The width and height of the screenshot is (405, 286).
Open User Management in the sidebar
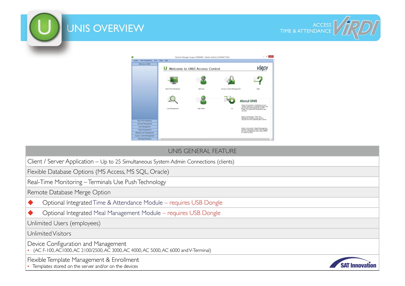point(145,127)
